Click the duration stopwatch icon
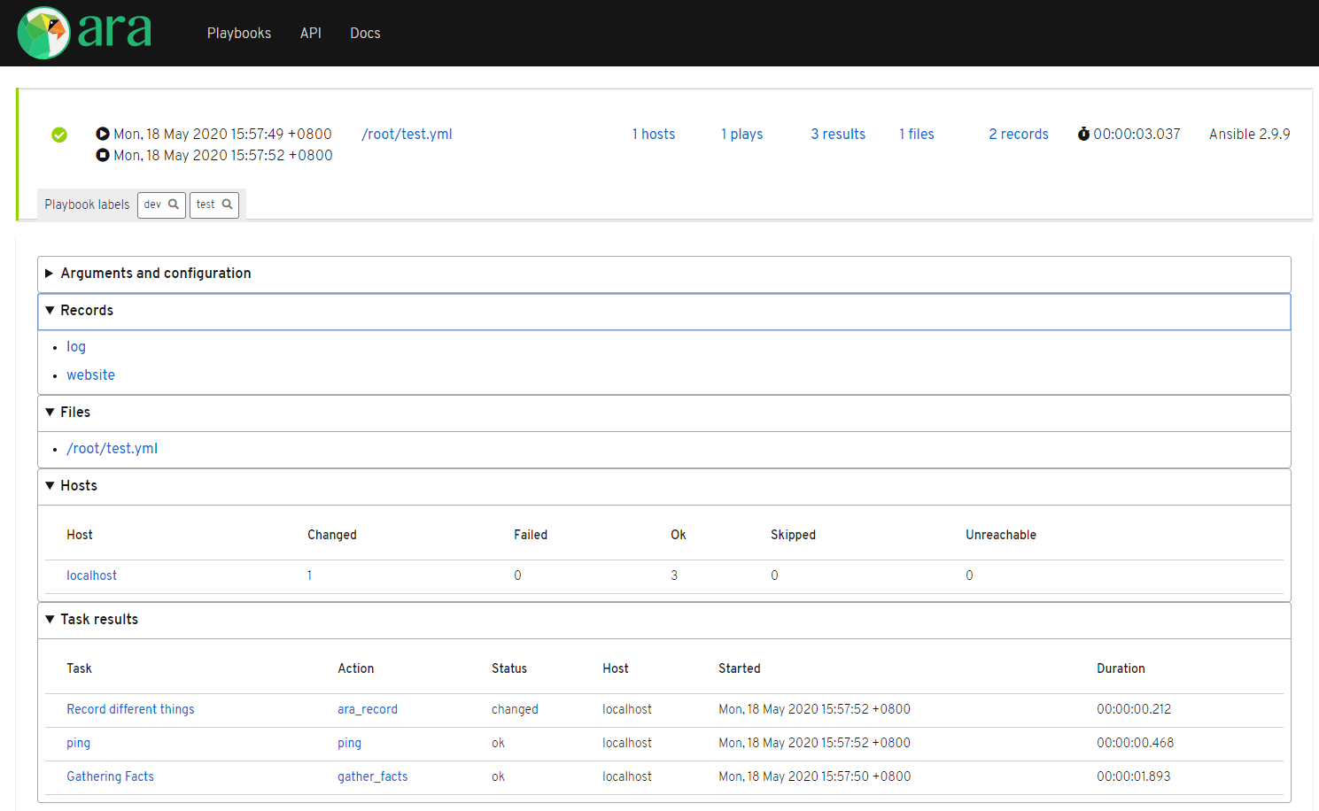Image resolution: width=1319 pixels, height=811 pixels. pos(1083,134)
